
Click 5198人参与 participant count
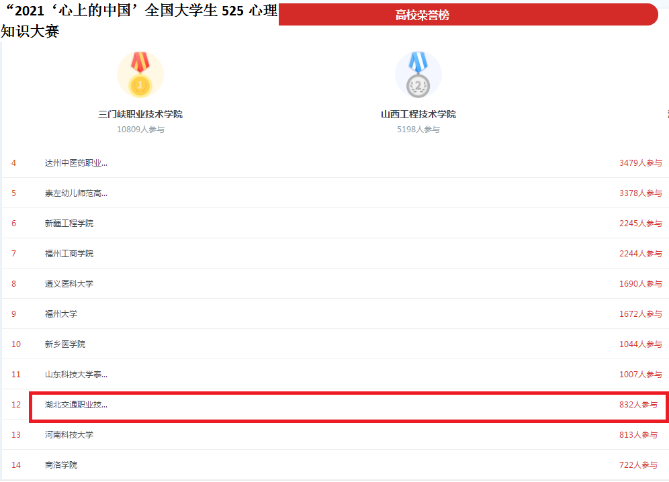pos(418,130)
